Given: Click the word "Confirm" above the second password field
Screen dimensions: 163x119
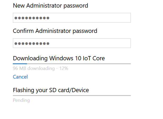Looking at the screenshot, I should click(x=23, y=31).
